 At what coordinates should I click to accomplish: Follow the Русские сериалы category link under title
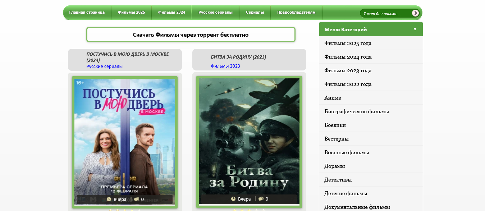click(x=105, y=66)
